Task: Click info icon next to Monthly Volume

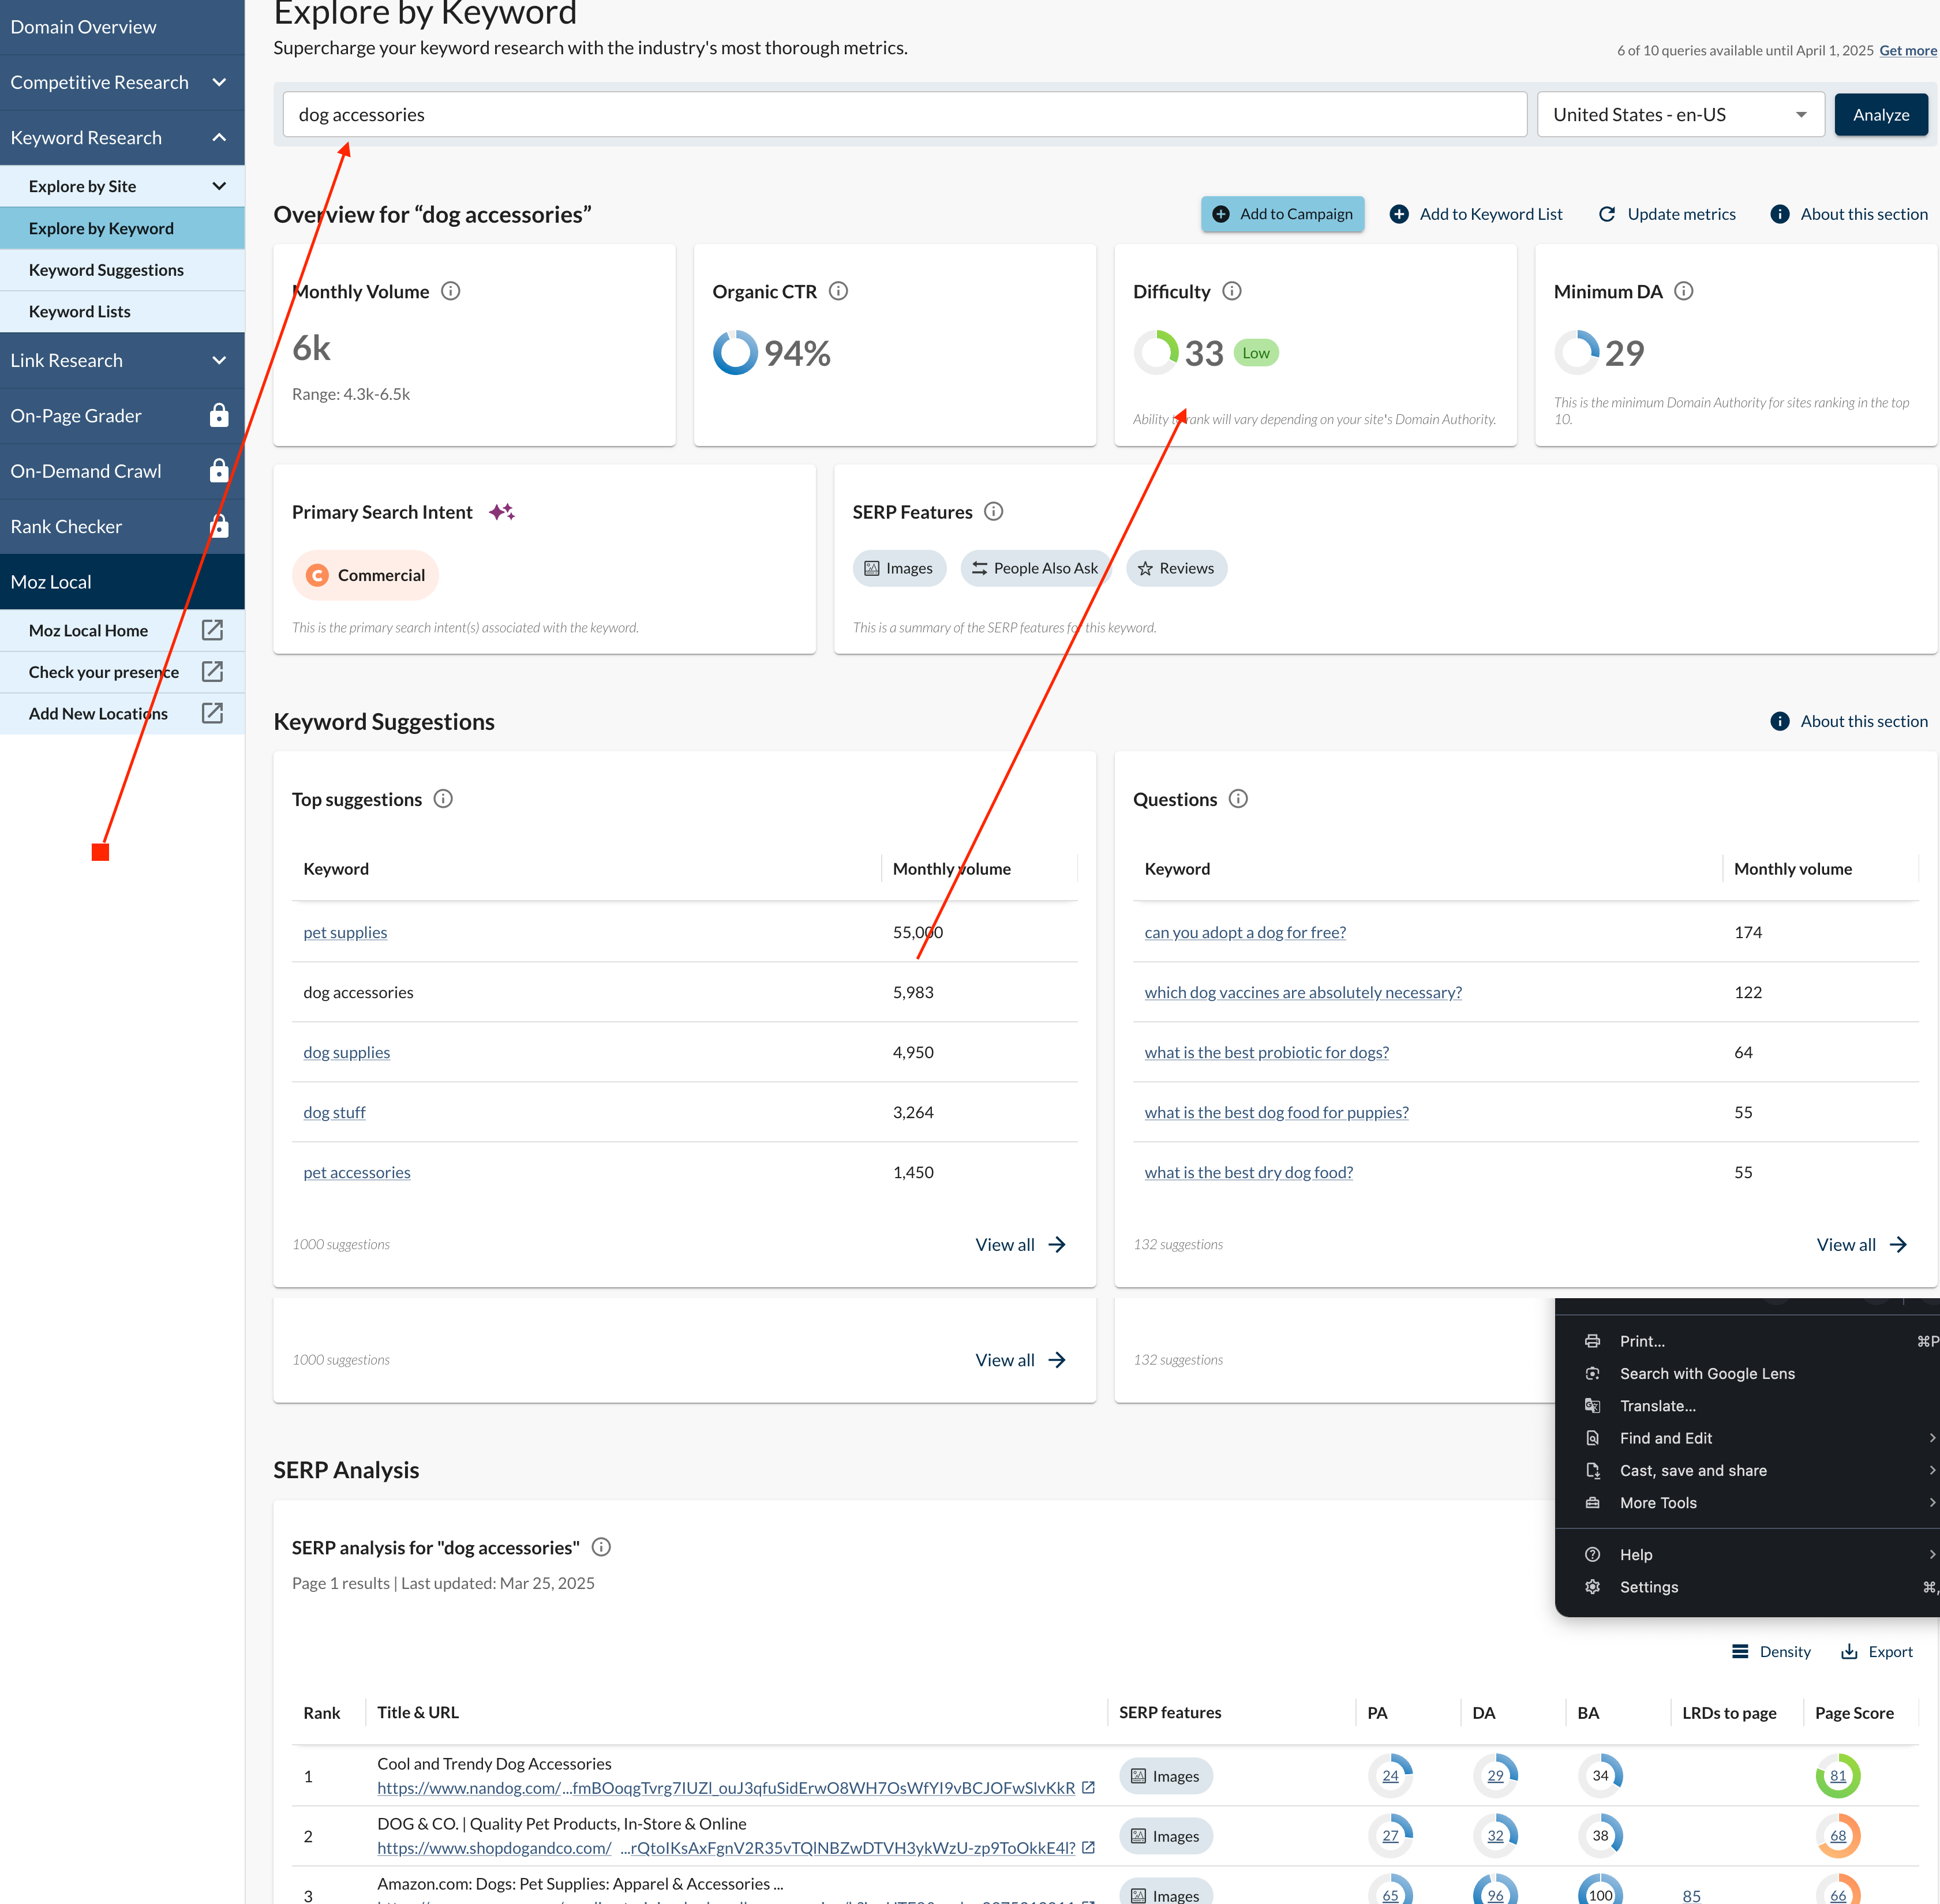Action: coord(451,291)
